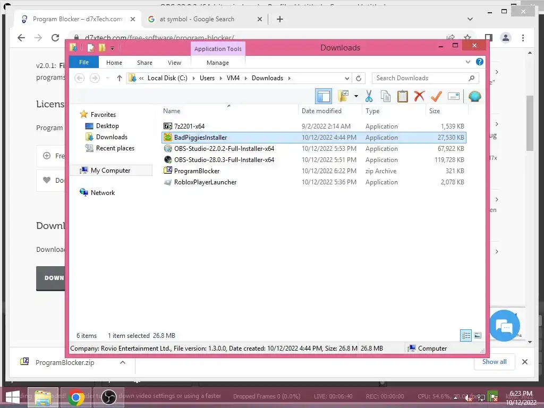
Task: Select the BadPiggiesInstaller file
Action: tap(313, 138)
